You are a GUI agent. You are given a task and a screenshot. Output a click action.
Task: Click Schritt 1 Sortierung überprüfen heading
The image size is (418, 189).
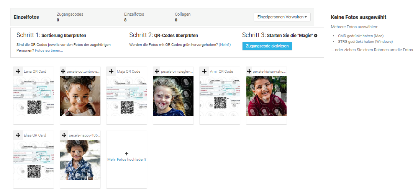pos(51,35)
